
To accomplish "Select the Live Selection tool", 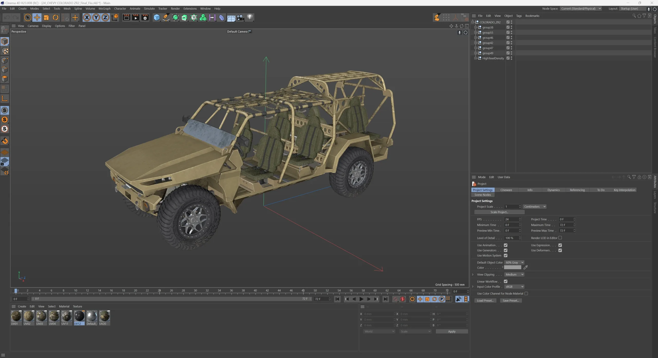I will pyautogui.click(x=28, y=17).
